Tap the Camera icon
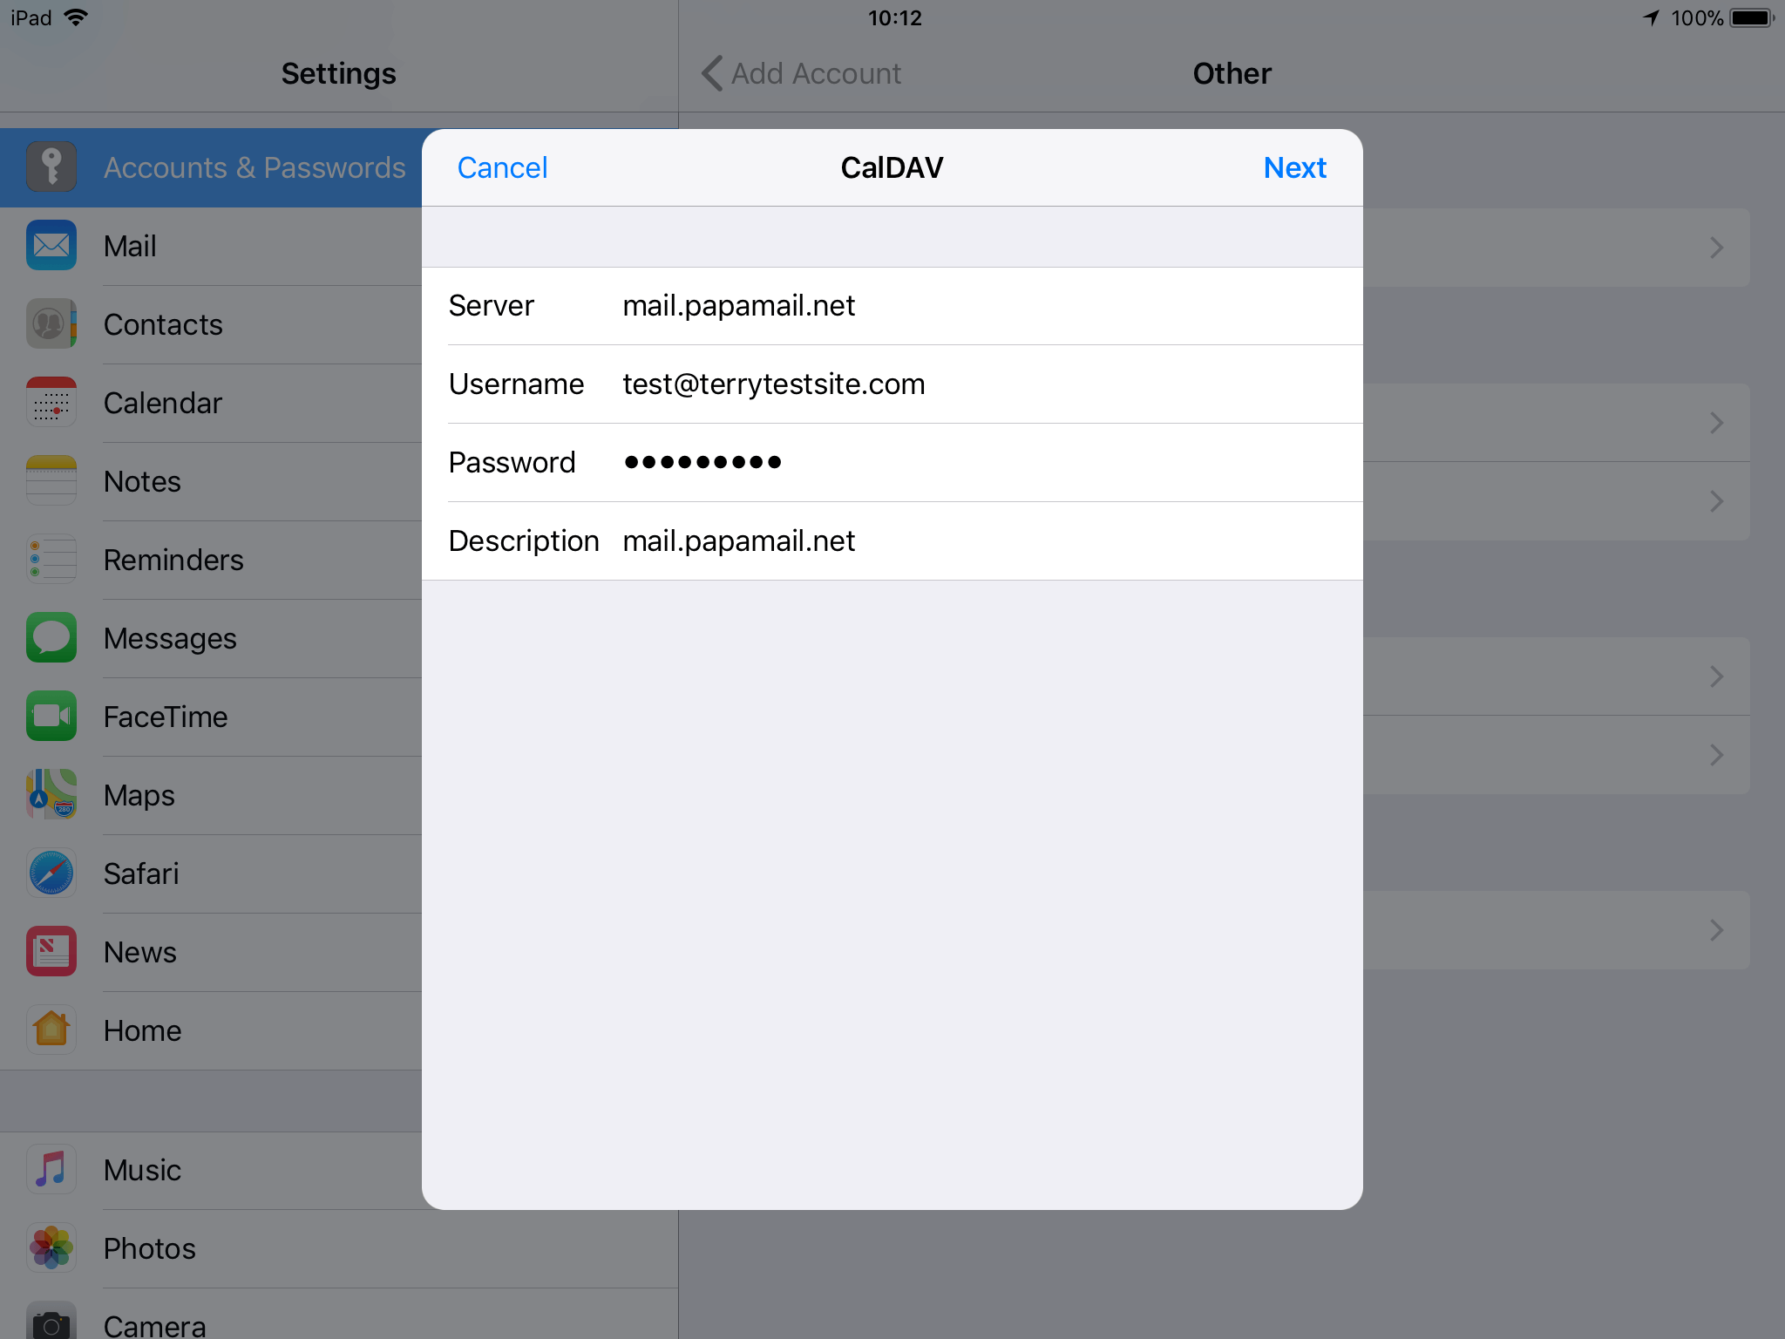The image size is (1785, 1339). pyautogui.click(x=51, y=1321)
